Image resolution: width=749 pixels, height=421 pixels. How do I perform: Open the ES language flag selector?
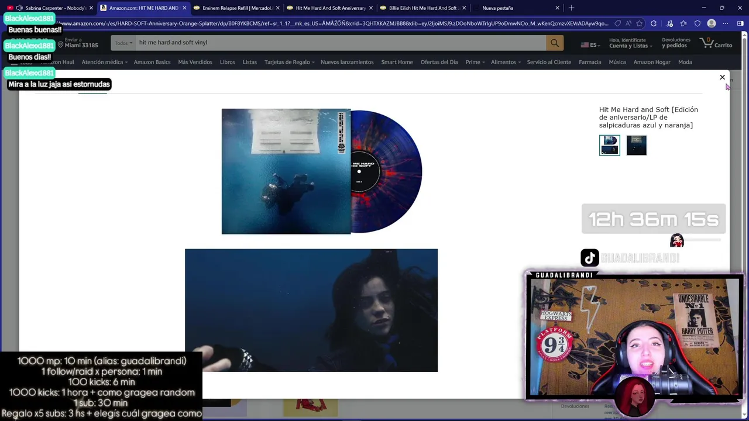pos(590,45)
